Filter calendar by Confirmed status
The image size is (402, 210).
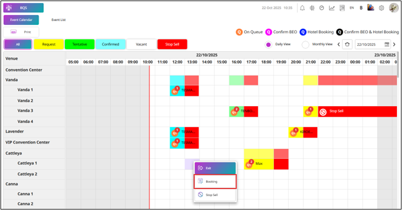coord(110,44)
